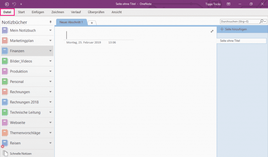This screenshot has width=268, height=157.
Task: Open the Datei menu
Action: (x=7, y=12)
